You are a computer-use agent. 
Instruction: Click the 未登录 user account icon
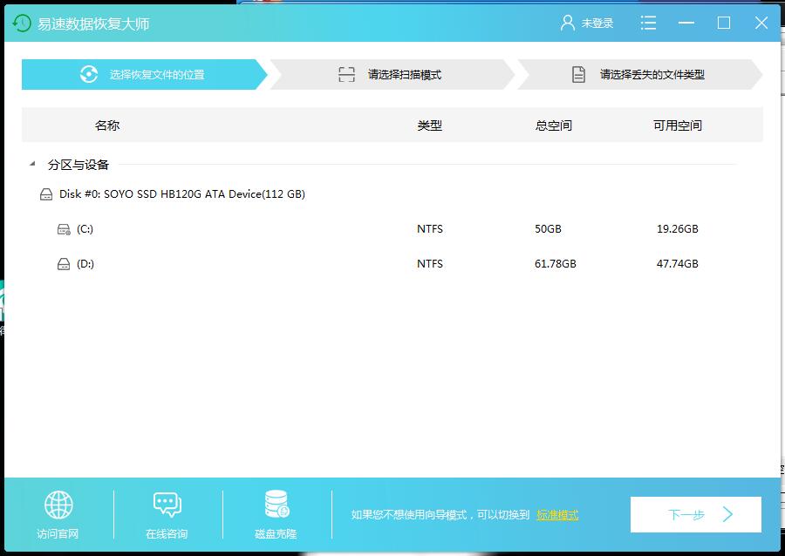pyautogui.click(x=568, y=24)
